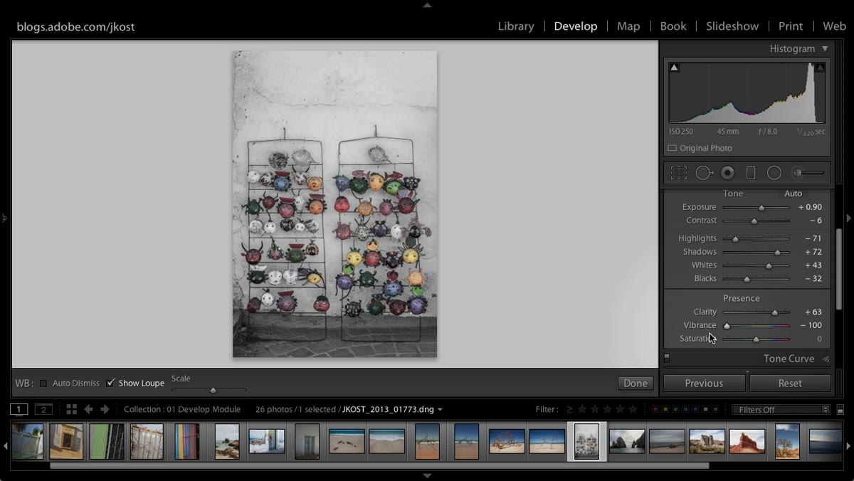
Task: Click the Exposure value + 0.90
Action: [810, 207]
